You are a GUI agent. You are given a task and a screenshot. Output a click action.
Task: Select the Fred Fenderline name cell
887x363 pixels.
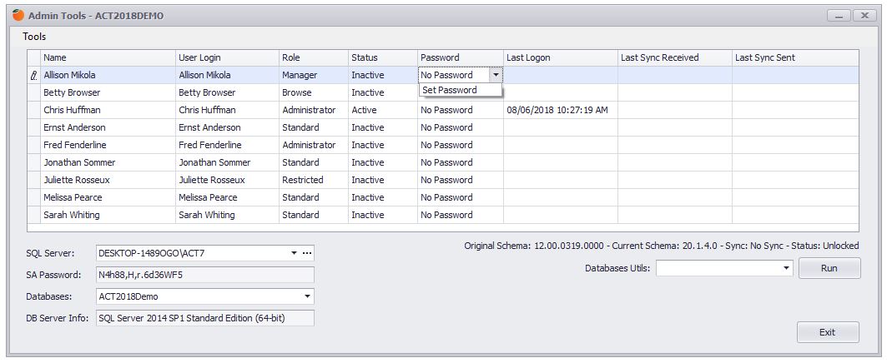click(x=108, y=145)
